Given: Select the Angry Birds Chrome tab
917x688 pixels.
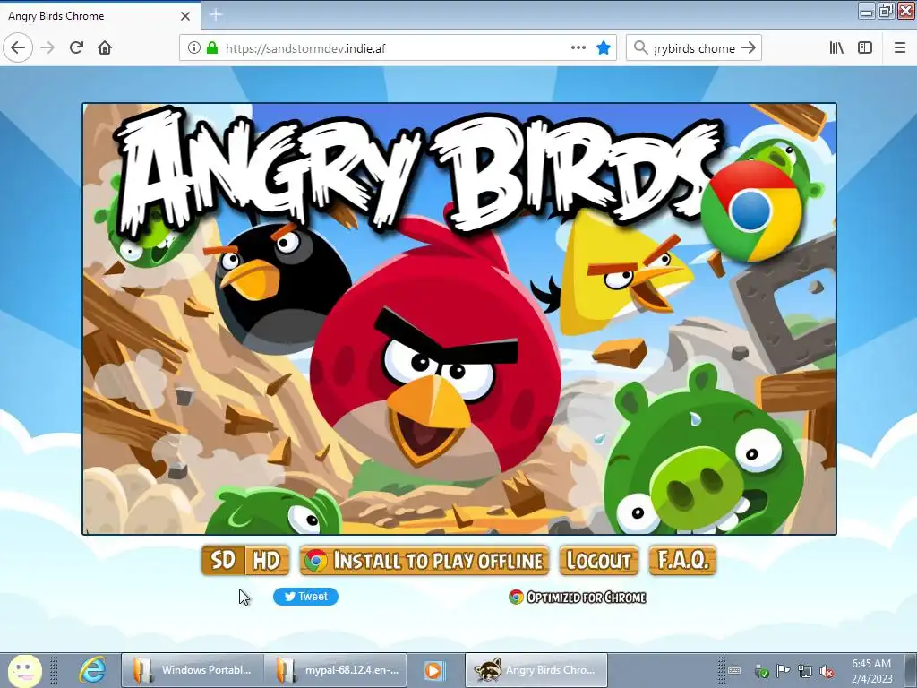Looking at the screenshot, I should (x=100, y=16).
